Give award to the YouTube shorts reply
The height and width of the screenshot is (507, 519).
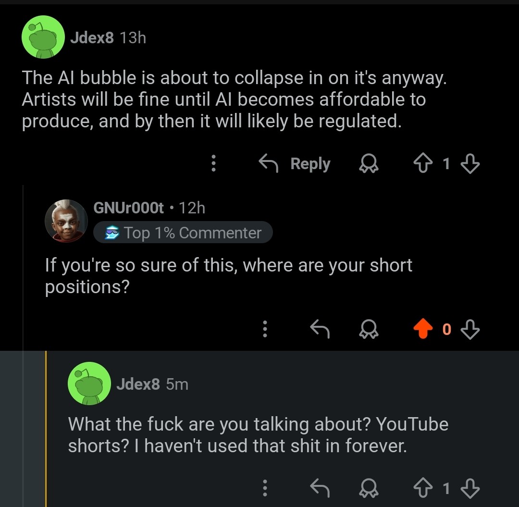pos(369,488)
